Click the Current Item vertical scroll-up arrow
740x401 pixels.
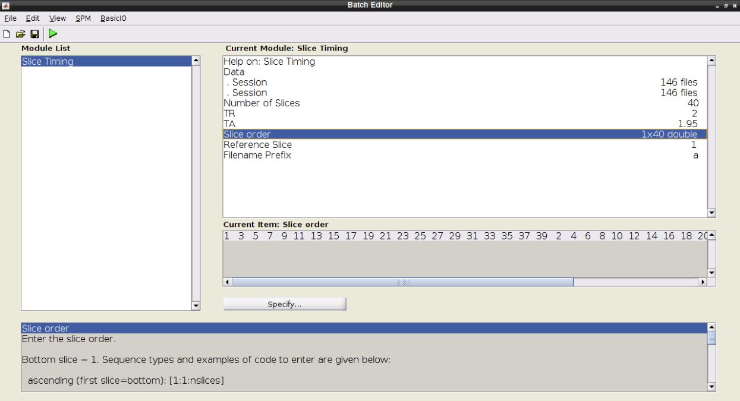tap(711, 236)
